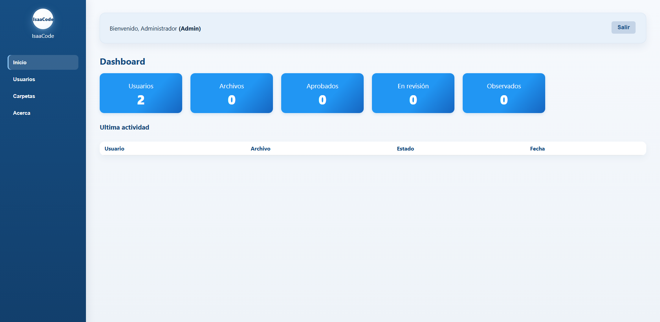Open the Inicio sidebar item
The height and width of the screenshot is (322, 660).
(x=43, y=62)
